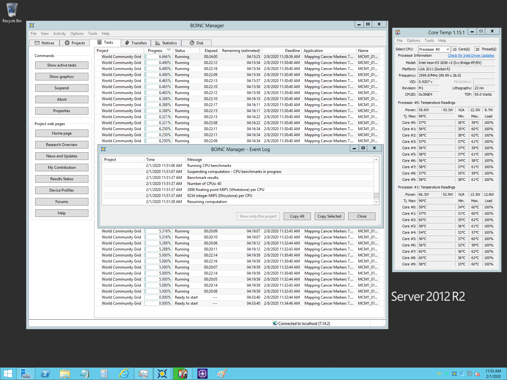Select the 5.316% task at 00:20:09 elapsed
Screen dimensions: 507x380
click(x=239, y=231)
